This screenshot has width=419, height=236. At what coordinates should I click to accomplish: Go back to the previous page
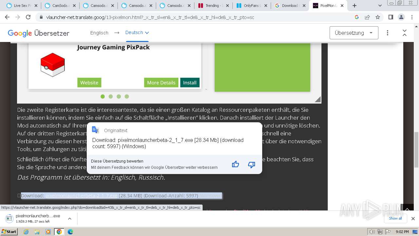click(8, 17)
